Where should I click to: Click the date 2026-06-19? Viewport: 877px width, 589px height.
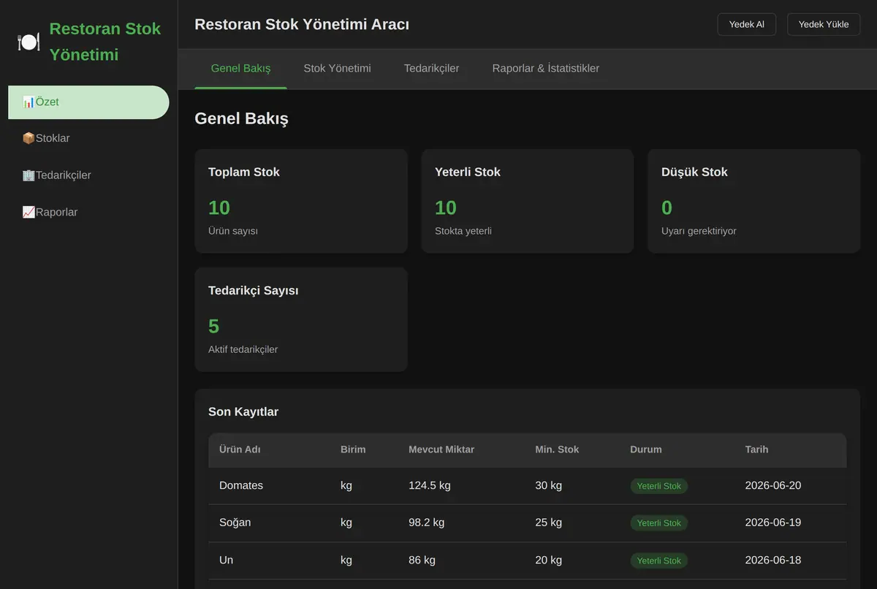coord(773,522)
